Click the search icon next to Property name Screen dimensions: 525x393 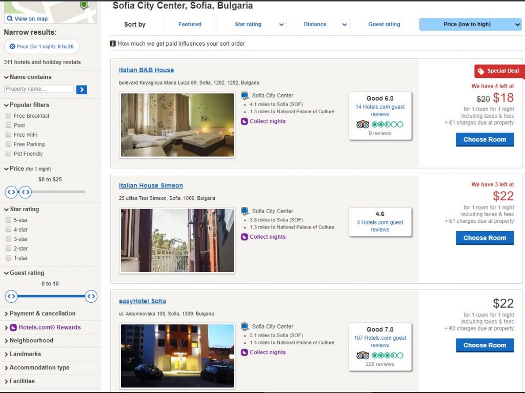tap(82, 90)
